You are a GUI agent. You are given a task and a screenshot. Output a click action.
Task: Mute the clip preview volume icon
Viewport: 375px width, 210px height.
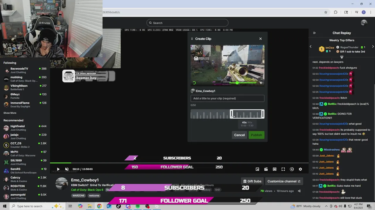pos(261,83)
